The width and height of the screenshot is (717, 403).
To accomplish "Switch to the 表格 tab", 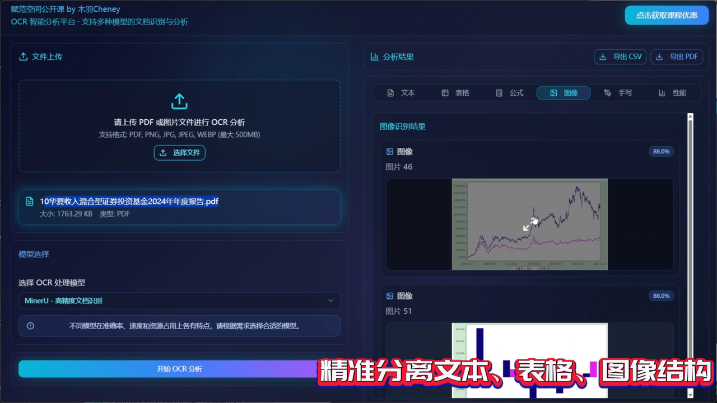I will click(455, 93).
